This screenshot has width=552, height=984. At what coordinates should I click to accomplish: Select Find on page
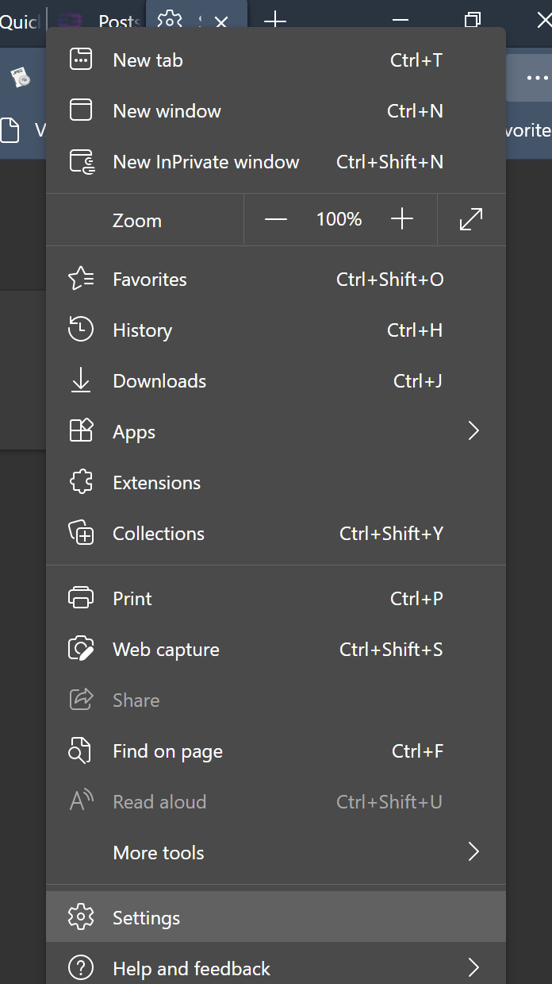(276, 751)
